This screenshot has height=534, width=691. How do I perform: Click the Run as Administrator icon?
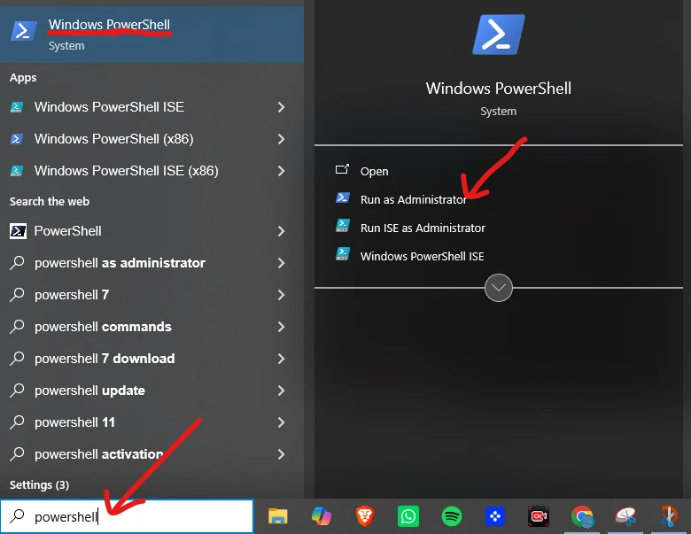tap(343, 197)
